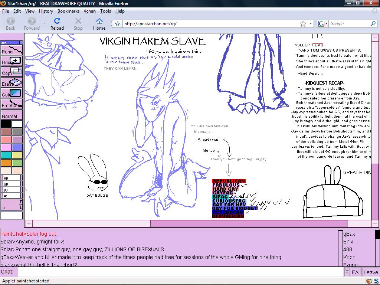The image size is (380, 285).
Task: Click the Leave chat button
Action: (x=370, y=272)
